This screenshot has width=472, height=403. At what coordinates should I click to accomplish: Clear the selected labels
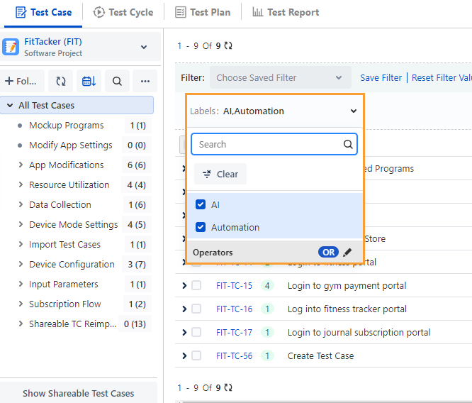(220, 174)
